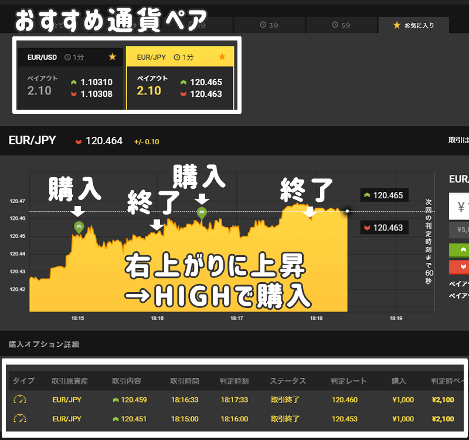469x440 pixels.
Task: Click red down arrow beside 1.10308
Action: click(74, 94)
